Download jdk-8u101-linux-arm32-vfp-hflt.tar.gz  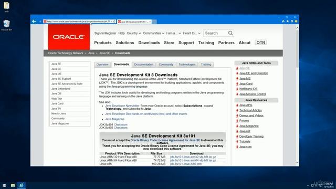pyautogui.click(x=193, y=157)
